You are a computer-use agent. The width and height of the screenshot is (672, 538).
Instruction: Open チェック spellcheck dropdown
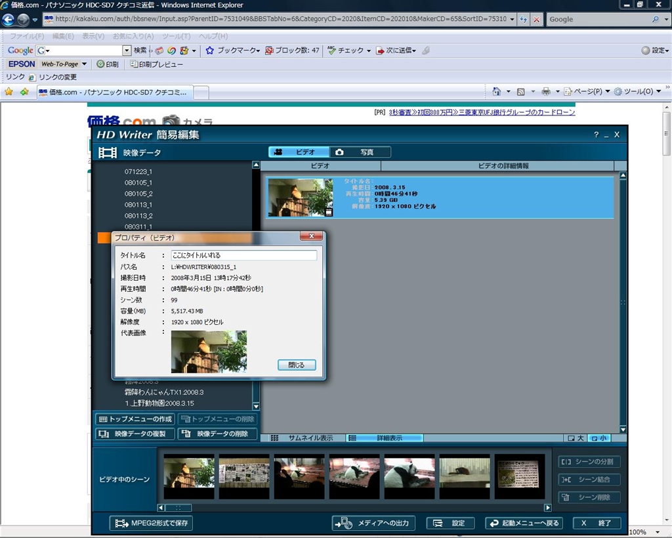pyautogui.click(x=349, y=50)
